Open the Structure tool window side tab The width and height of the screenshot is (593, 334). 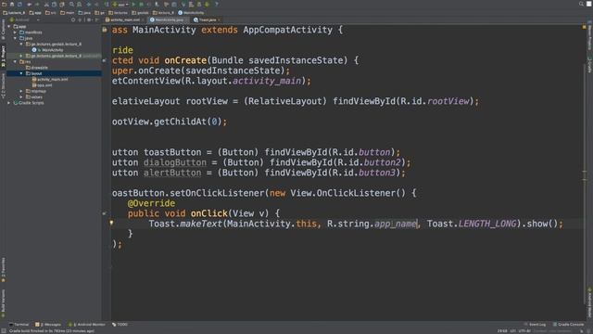pos(3,86)
